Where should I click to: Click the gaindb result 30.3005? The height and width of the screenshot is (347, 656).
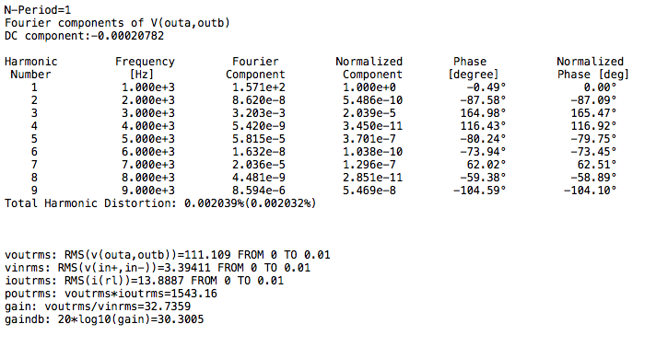181,319
